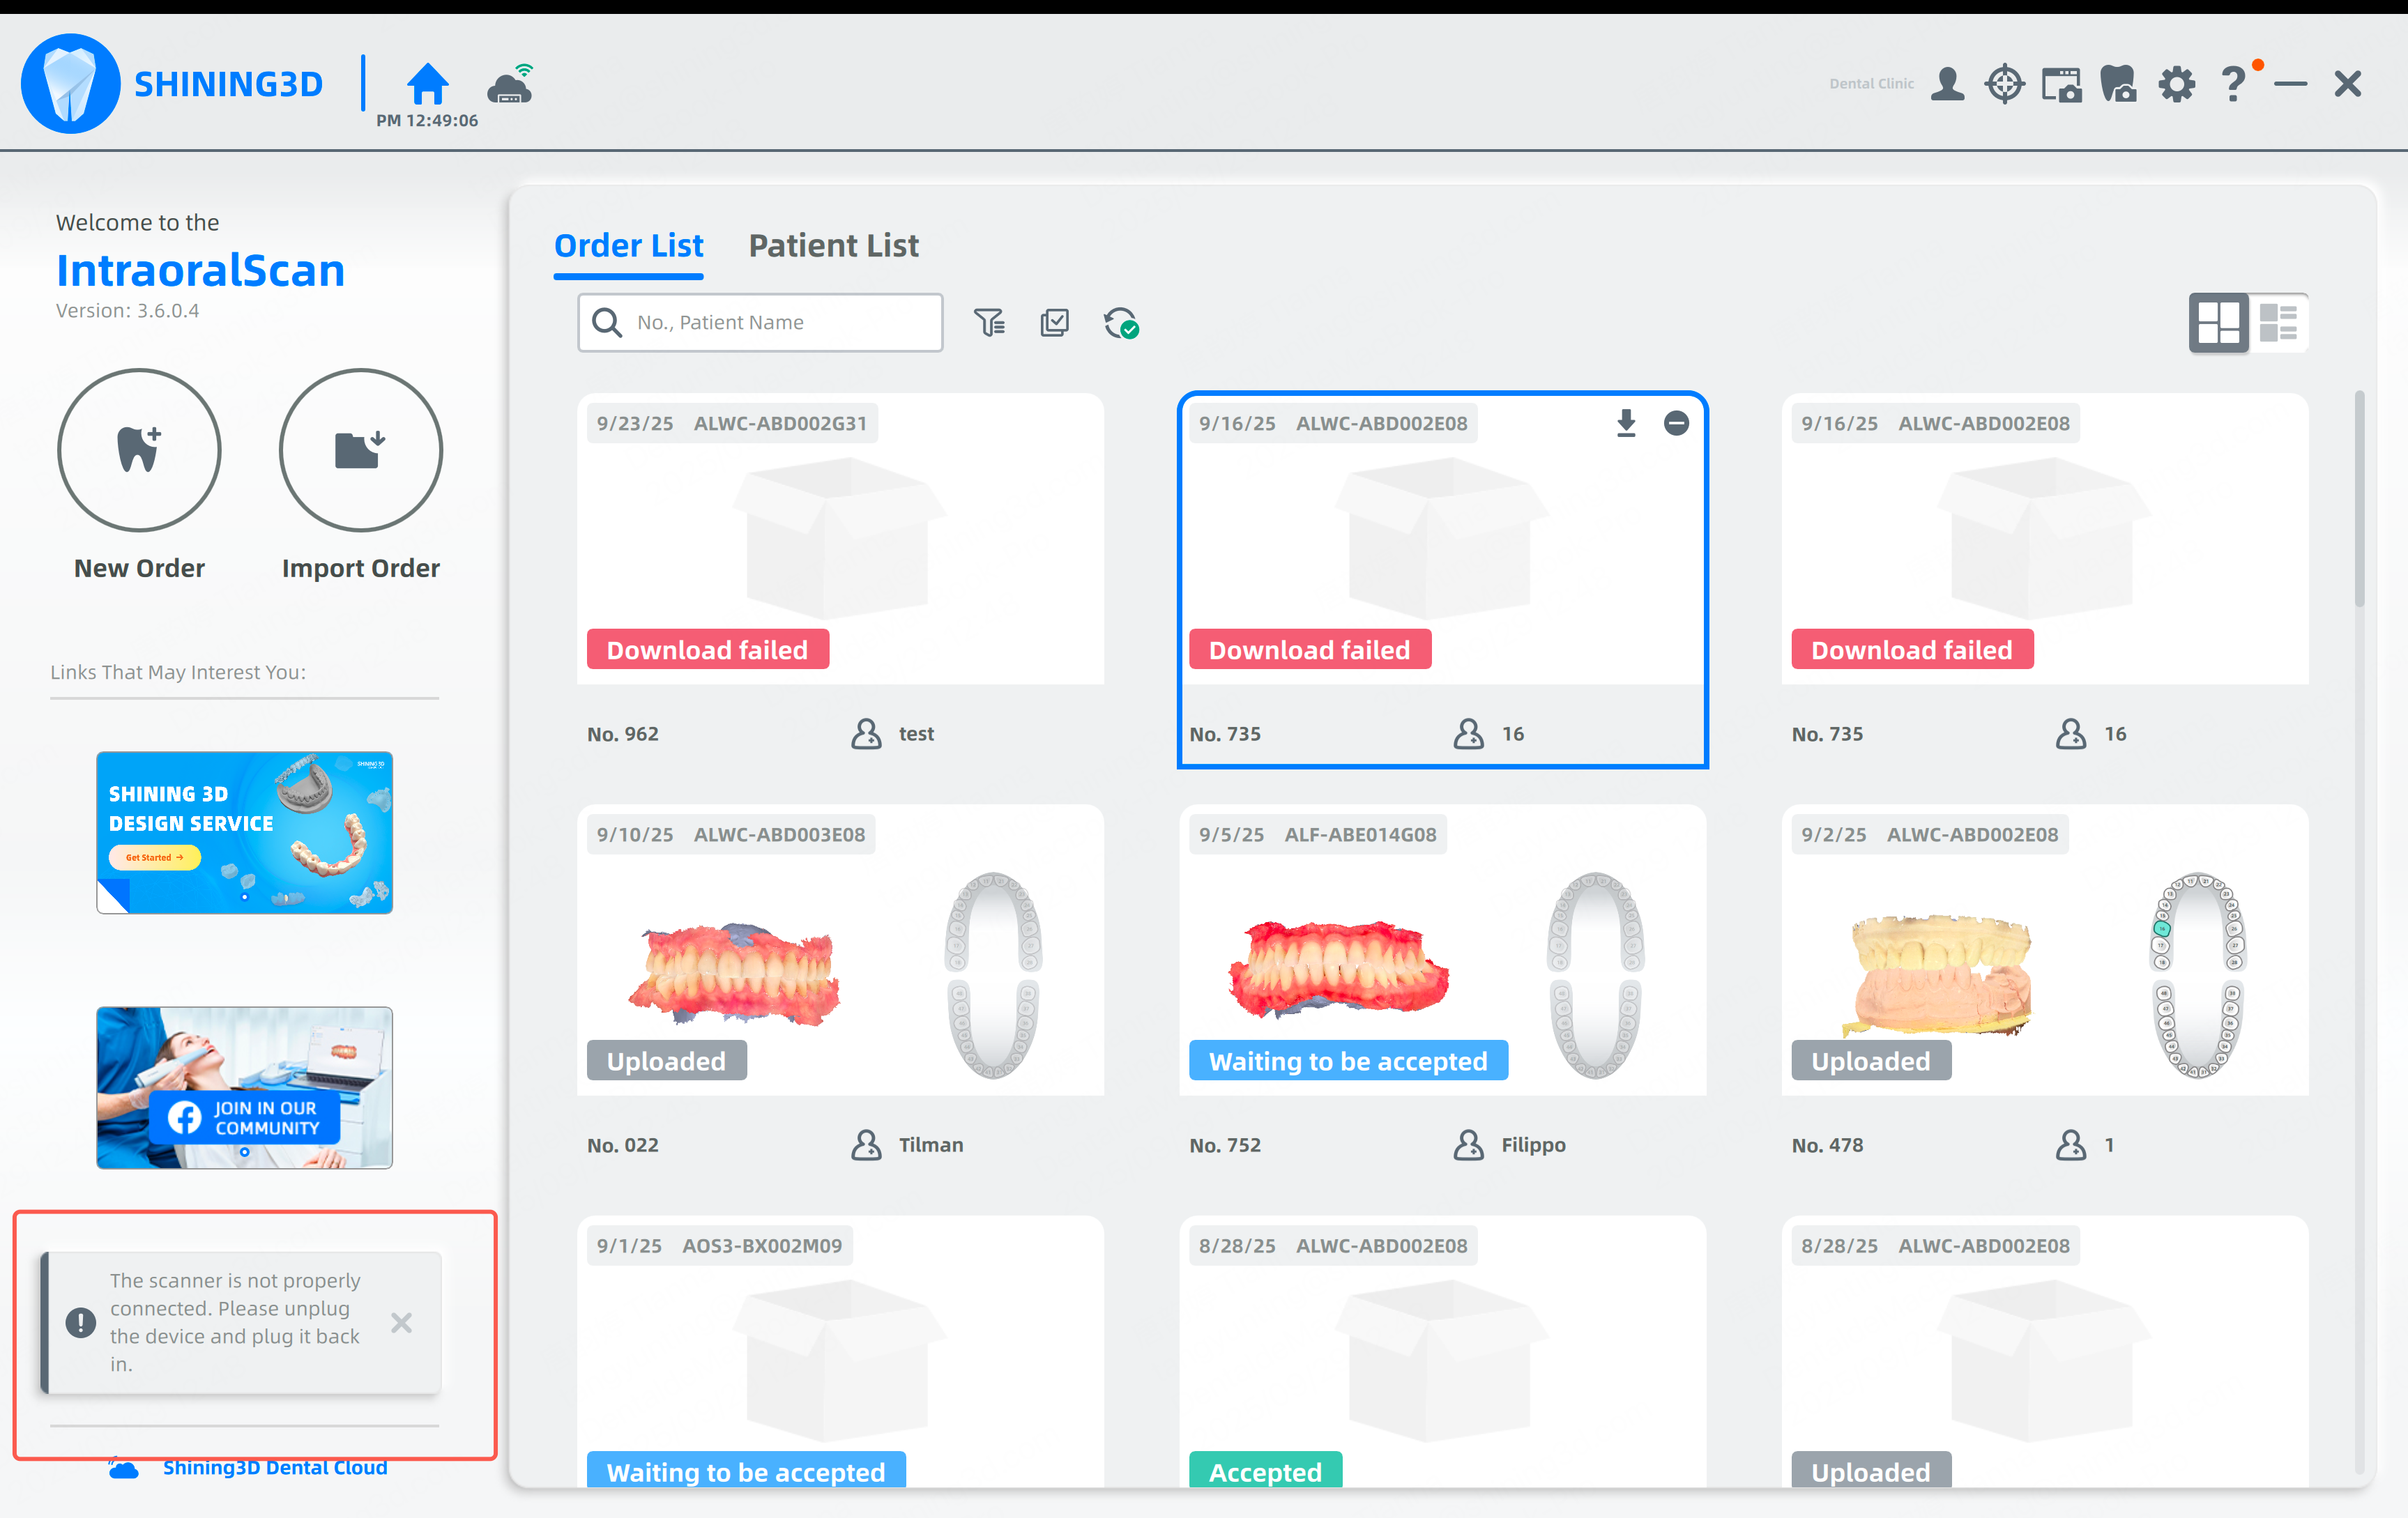Viewport: 2408px width, 1518px height.
Task: Open the screen capture icon
Action: click(x=2061, y=85)
